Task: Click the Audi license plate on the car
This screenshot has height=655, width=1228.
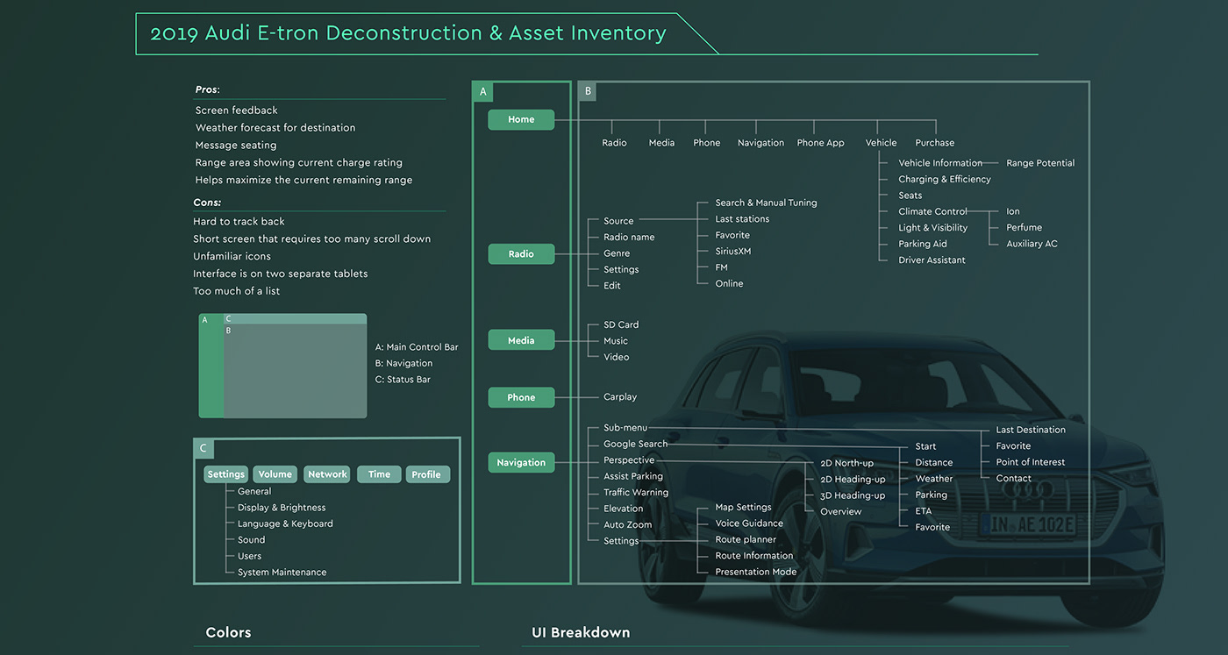Action: pos(1026,524)
